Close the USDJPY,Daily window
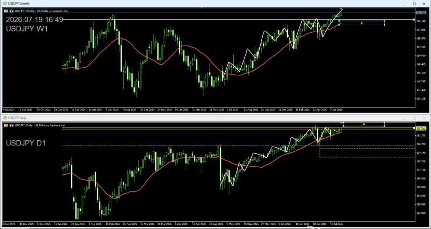Screen dimensions: 431x229 pos(424,118)
